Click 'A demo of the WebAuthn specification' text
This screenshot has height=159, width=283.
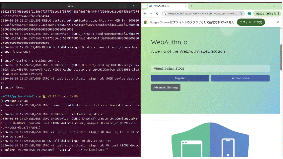pos(188,51)
